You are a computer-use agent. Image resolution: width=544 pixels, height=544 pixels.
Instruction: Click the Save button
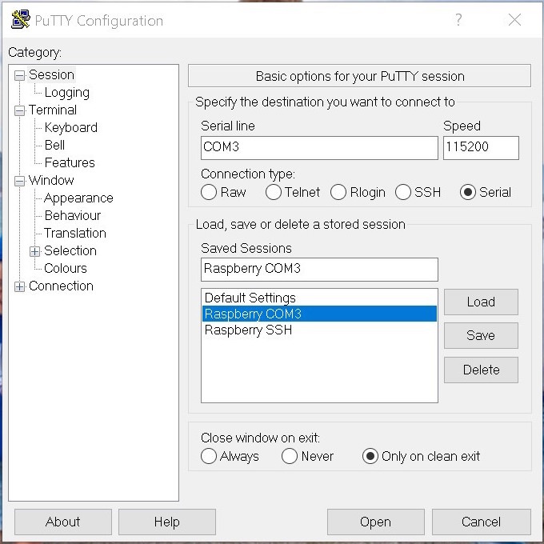pos(481,335)
